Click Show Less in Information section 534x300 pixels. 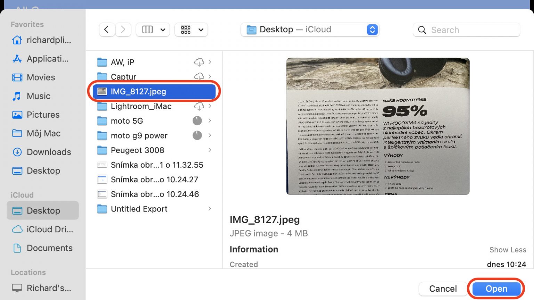pos(508,250)
